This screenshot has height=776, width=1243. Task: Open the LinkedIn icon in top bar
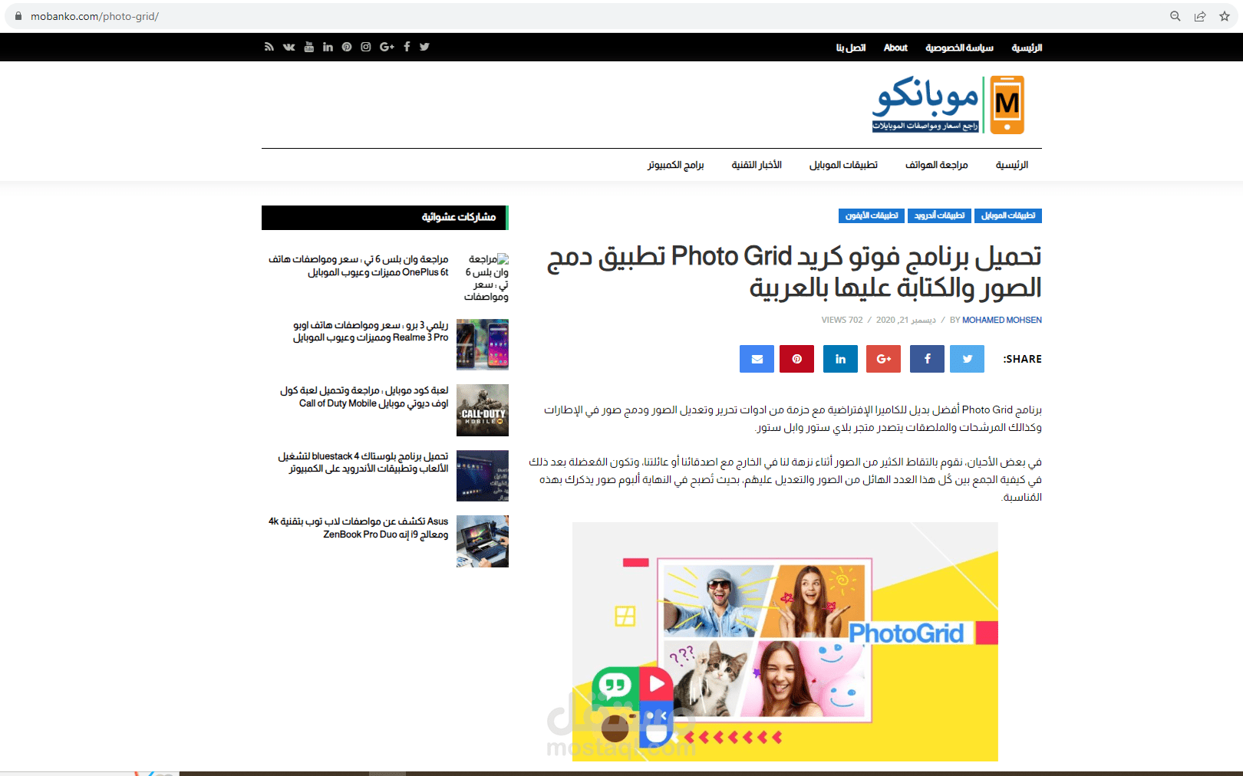tap(328, 47)
